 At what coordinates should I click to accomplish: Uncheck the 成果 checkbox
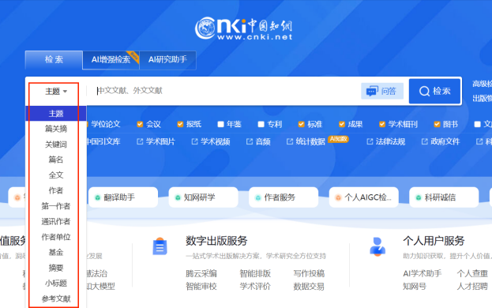point(342,124)
